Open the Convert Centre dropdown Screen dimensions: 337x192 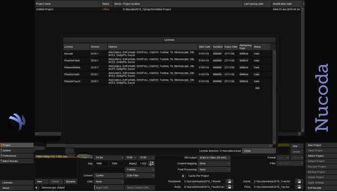tap(109, 176)
